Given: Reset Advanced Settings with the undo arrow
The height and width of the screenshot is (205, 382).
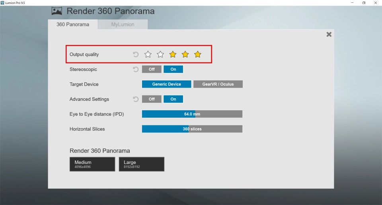Looking at the screenshot, I should coord(136,99).
